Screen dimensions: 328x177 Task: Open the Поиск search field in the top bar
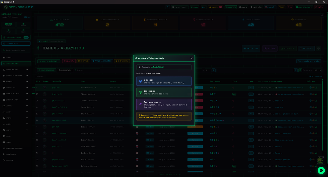point(180,7)
